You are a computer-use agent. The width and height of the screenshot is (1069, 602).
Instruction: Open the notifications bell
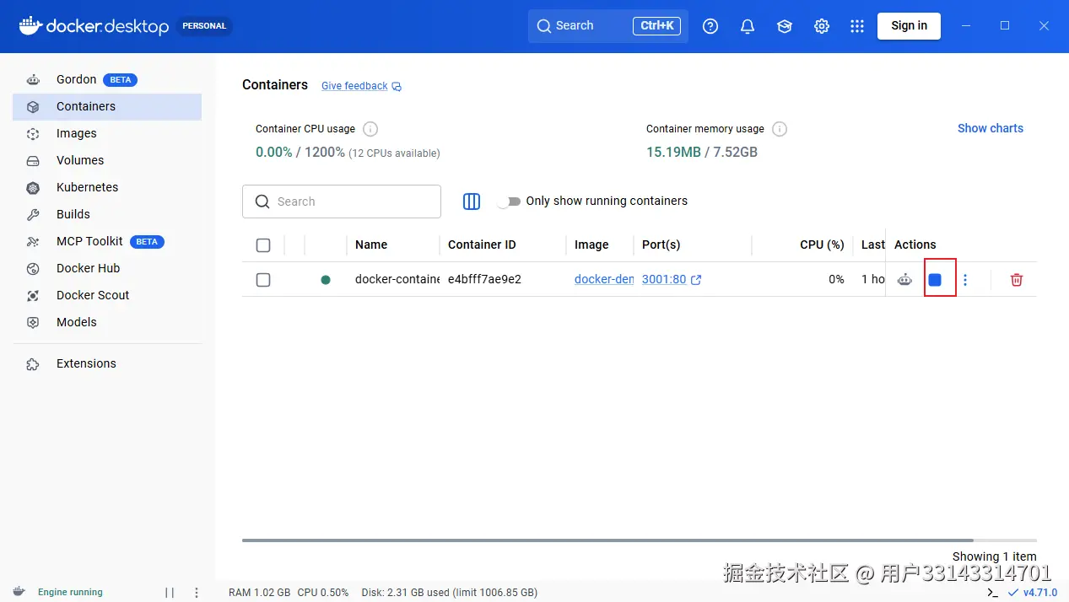click(748, 26)
